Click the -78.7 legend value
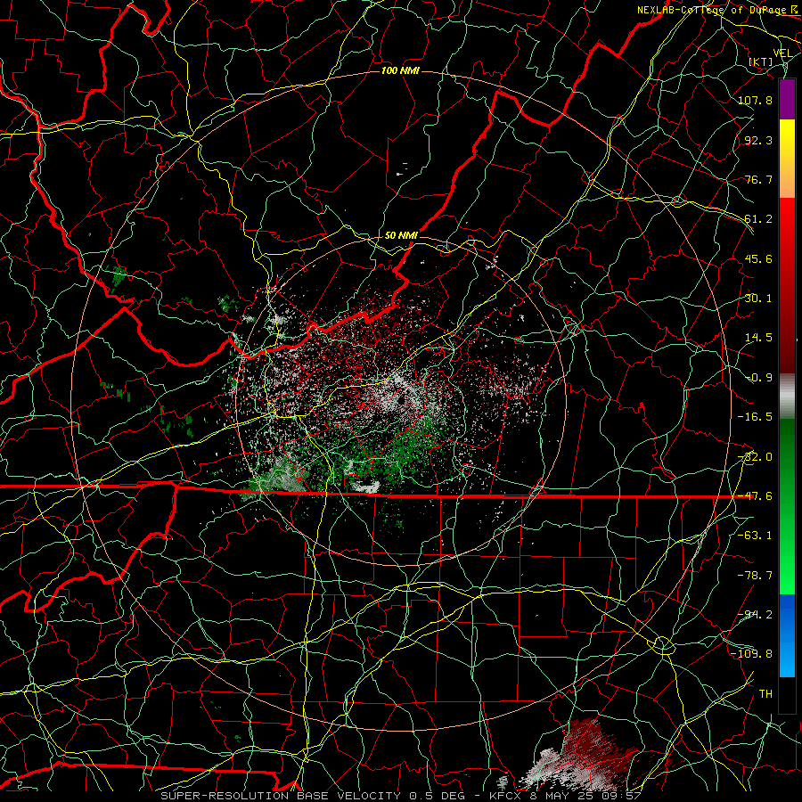This screenshot has height=802, width=802. point(755,576)
